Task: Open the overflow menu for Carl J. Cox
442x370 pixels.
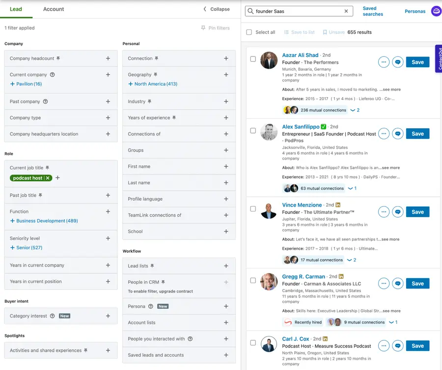Action: [384, 345]
